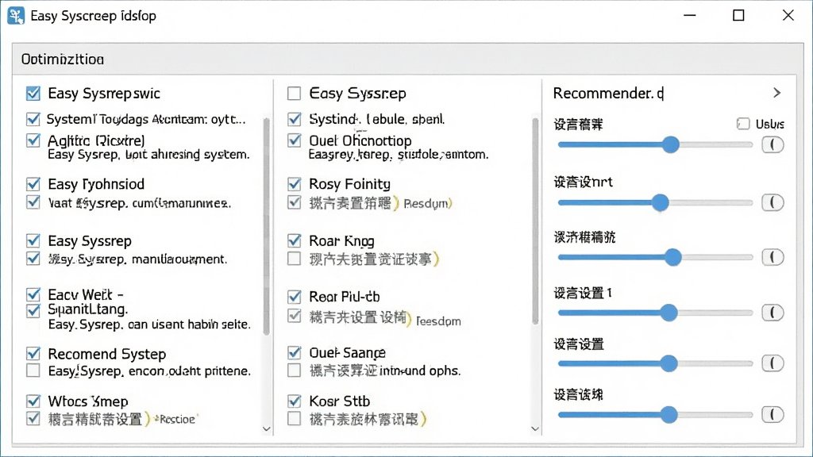Uncheck the Agittc (Ricxtre) checkbox
The width and height of the screenshot is (813, 457).
click(x=33, y=140)
